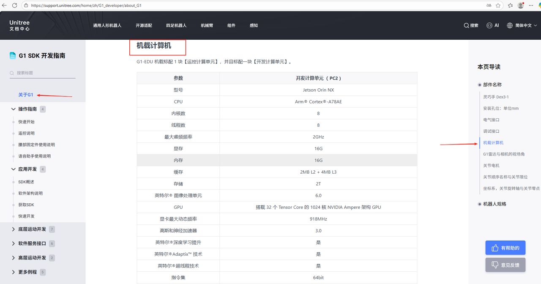Jump to 电气接口 section
The height and width of the screenshot is (284, 541).
coord(491,120)
